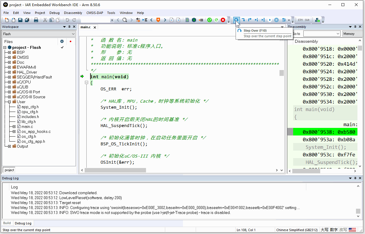Pin the Debug Log panel
Image resolution: width=365 pixels, height=234 pixels.
(x=356, y=178)
